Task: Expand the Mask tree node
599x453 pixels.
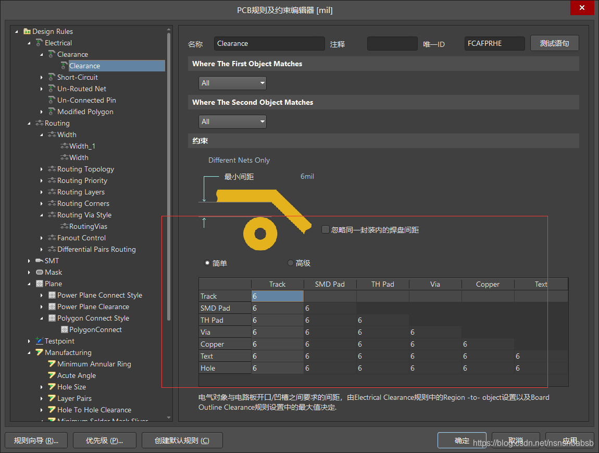Action: click(29, 272)
